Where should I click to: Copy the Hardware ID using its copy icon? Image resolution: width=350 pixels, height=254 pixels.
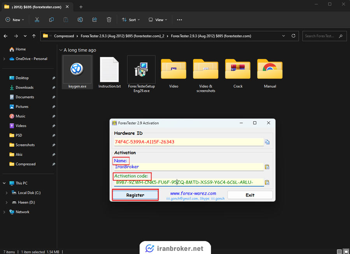[267, 142]
